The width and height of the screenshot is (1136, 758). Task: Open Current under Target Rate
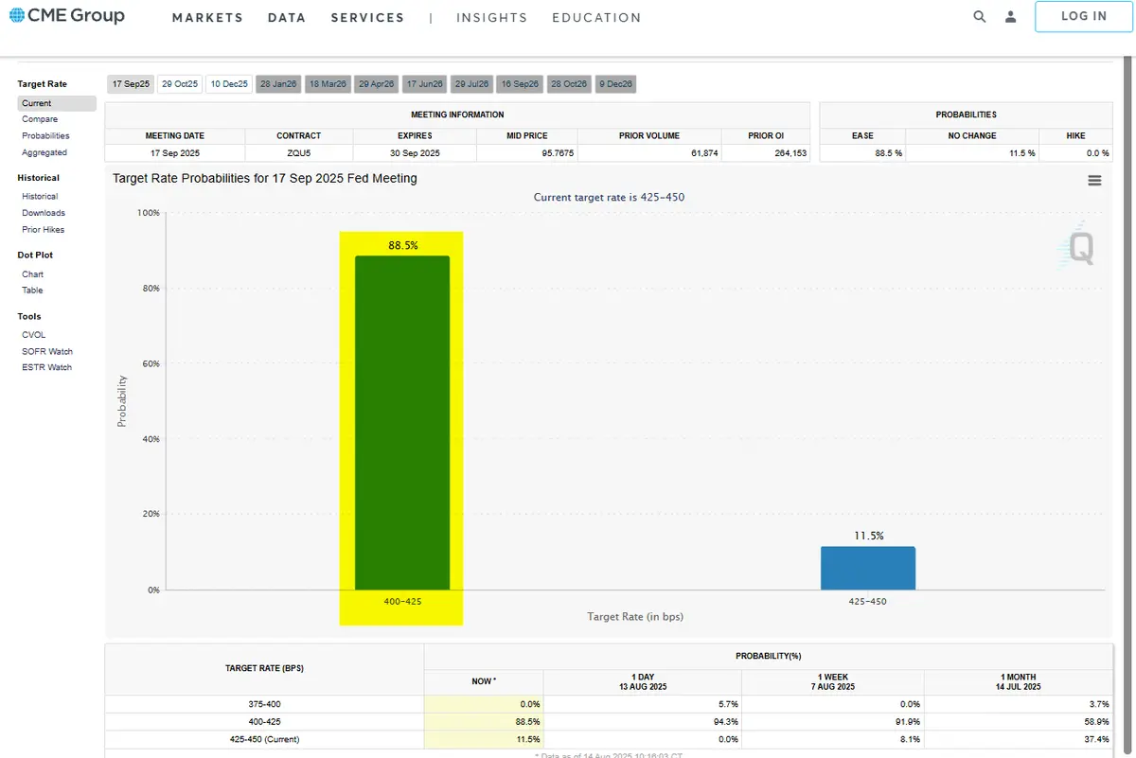coord(57,103)
